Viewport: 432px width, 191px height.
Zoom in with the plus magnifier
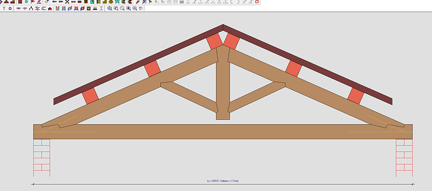[128, 9]
